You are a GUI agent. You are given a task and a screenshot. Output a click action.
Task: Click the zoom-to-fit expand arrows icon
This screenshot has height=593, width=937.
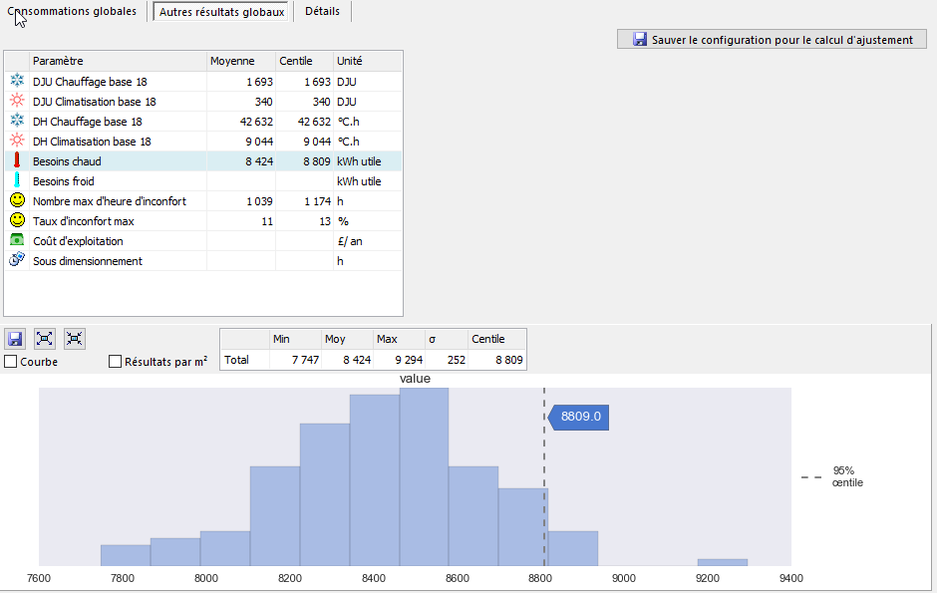pos(44,339)
